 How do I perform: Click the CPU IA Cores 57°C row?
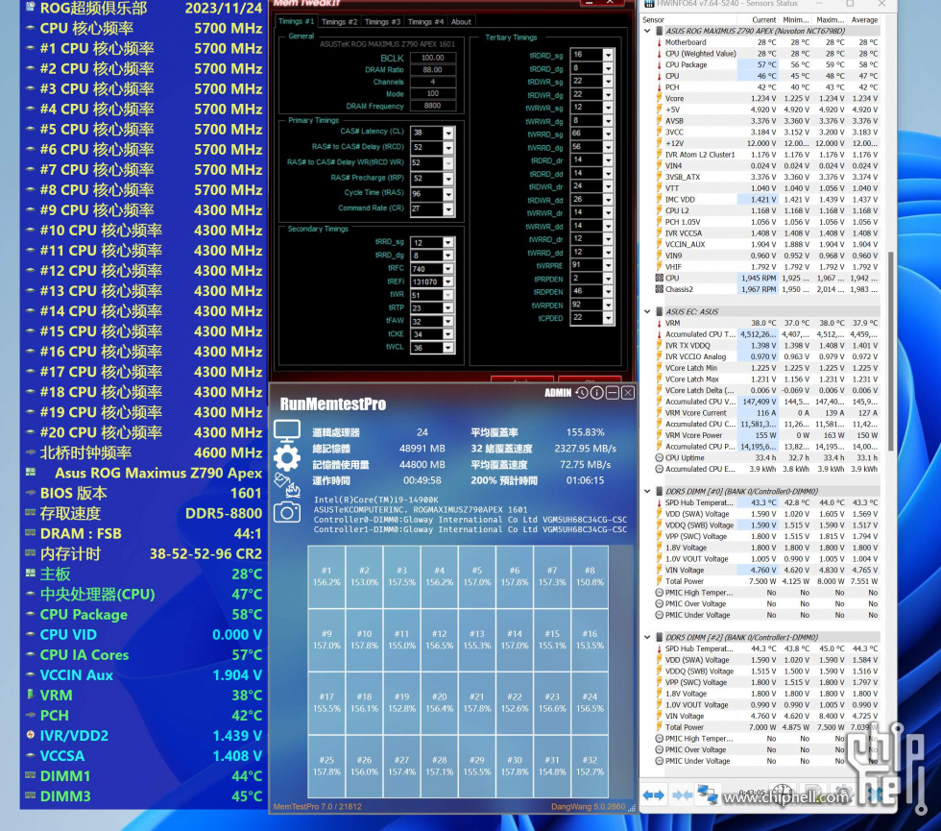coord(143,654)
